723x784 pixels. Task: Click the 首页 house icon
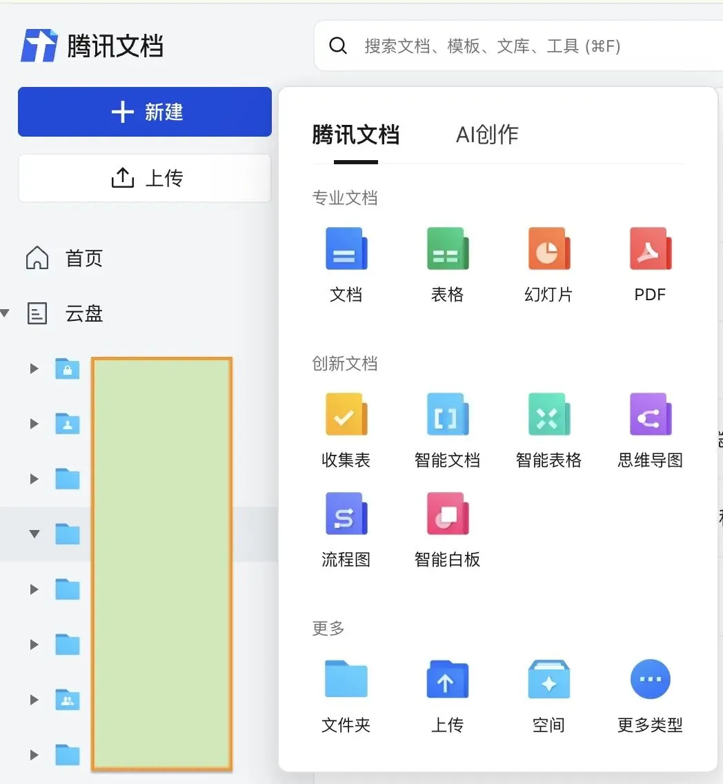coord(37,258)
